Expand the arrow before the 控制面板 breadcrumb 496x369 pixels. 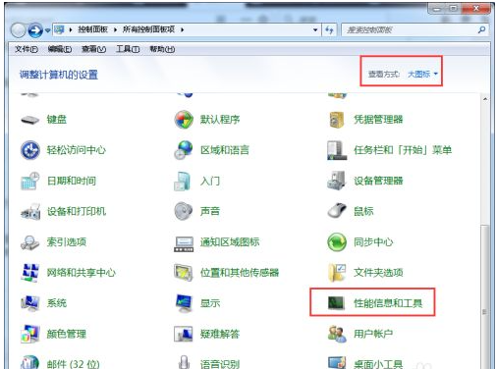71,29
